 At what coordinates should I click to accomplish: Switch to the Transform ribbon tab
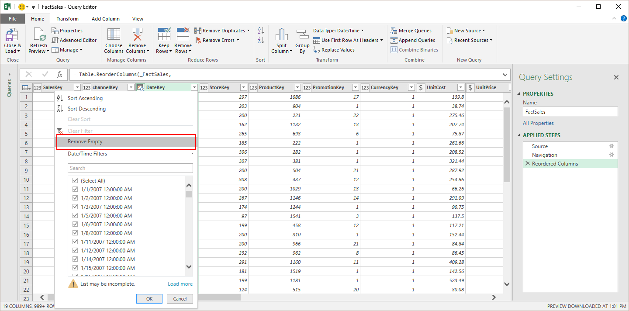(x=67, y=19)
